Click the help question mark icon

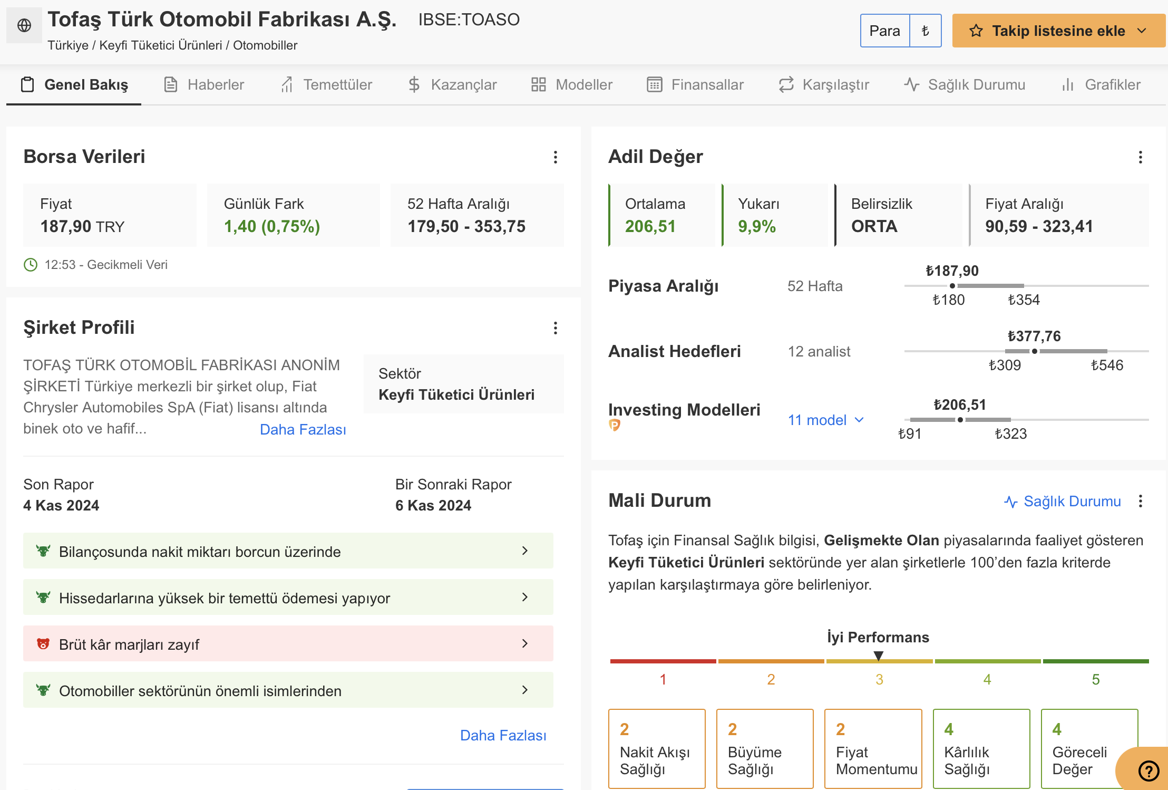1148,771
